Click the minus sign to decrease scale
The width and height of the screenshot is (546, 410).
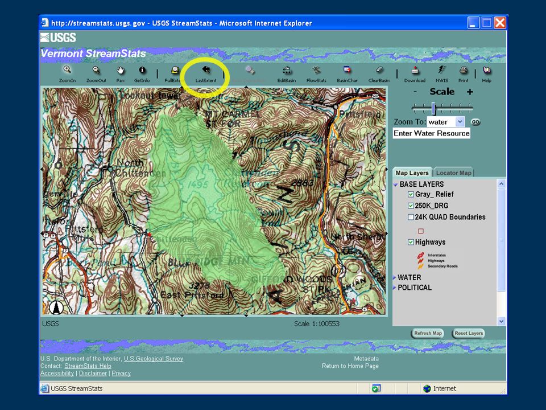click(415, 91)
